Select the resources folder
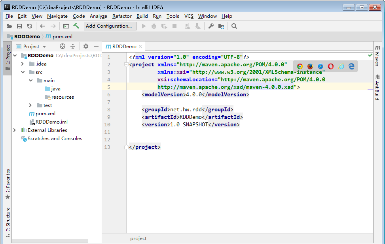This screenshot has width=385, height=244. pos(59,97)
